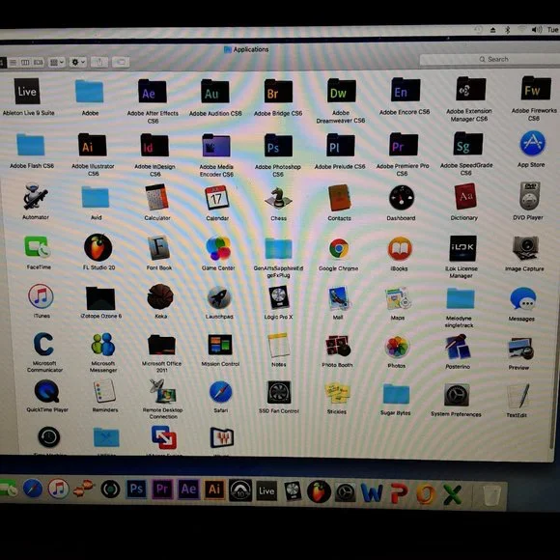560x560 pixels.
Task: Select the Microsoft Communicator icon
Action: (43, 345)
